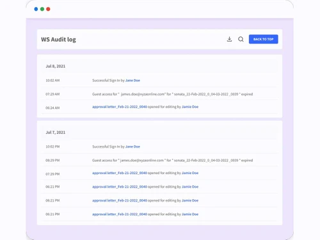This screenshot has height=240, width=320.
Task: Download the WS Audit log
Action: [x=229, y=39]
